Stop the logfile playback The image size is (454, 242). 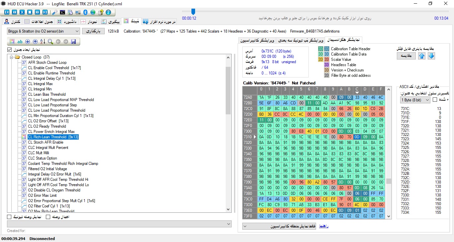30,12
